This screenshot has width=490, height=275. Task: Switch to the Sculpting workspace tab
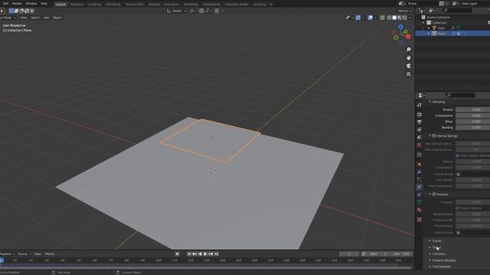(x=94, y=5)
